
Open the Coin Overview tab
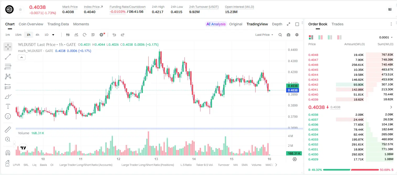pos(31,24)
